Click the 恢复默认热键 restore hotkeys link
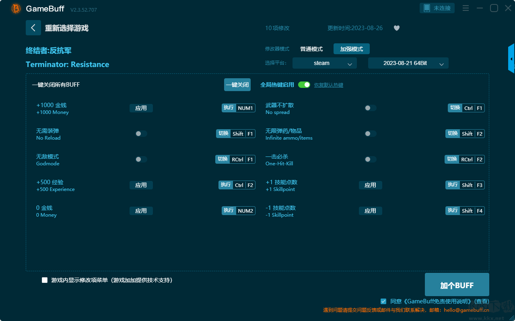This screenshot has height=321, width=515. click(329, 85)
